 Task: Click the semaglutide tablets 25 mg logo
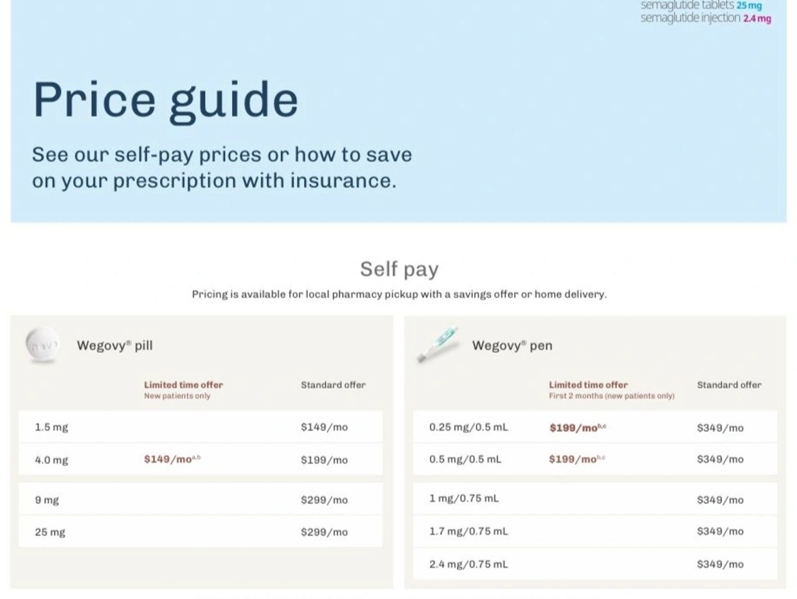tap(701, 5)
